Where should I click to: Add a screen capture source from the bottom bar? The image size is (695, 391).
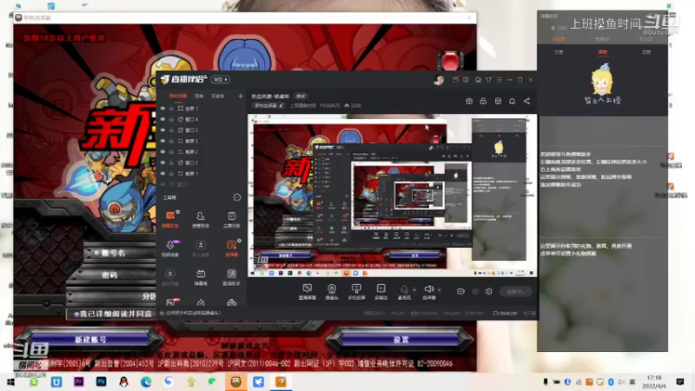tap(308, 292)
